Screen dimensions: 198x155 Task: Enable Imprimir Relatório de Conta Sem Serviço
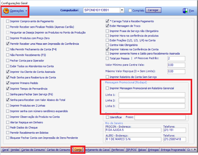tap(107, 77)
